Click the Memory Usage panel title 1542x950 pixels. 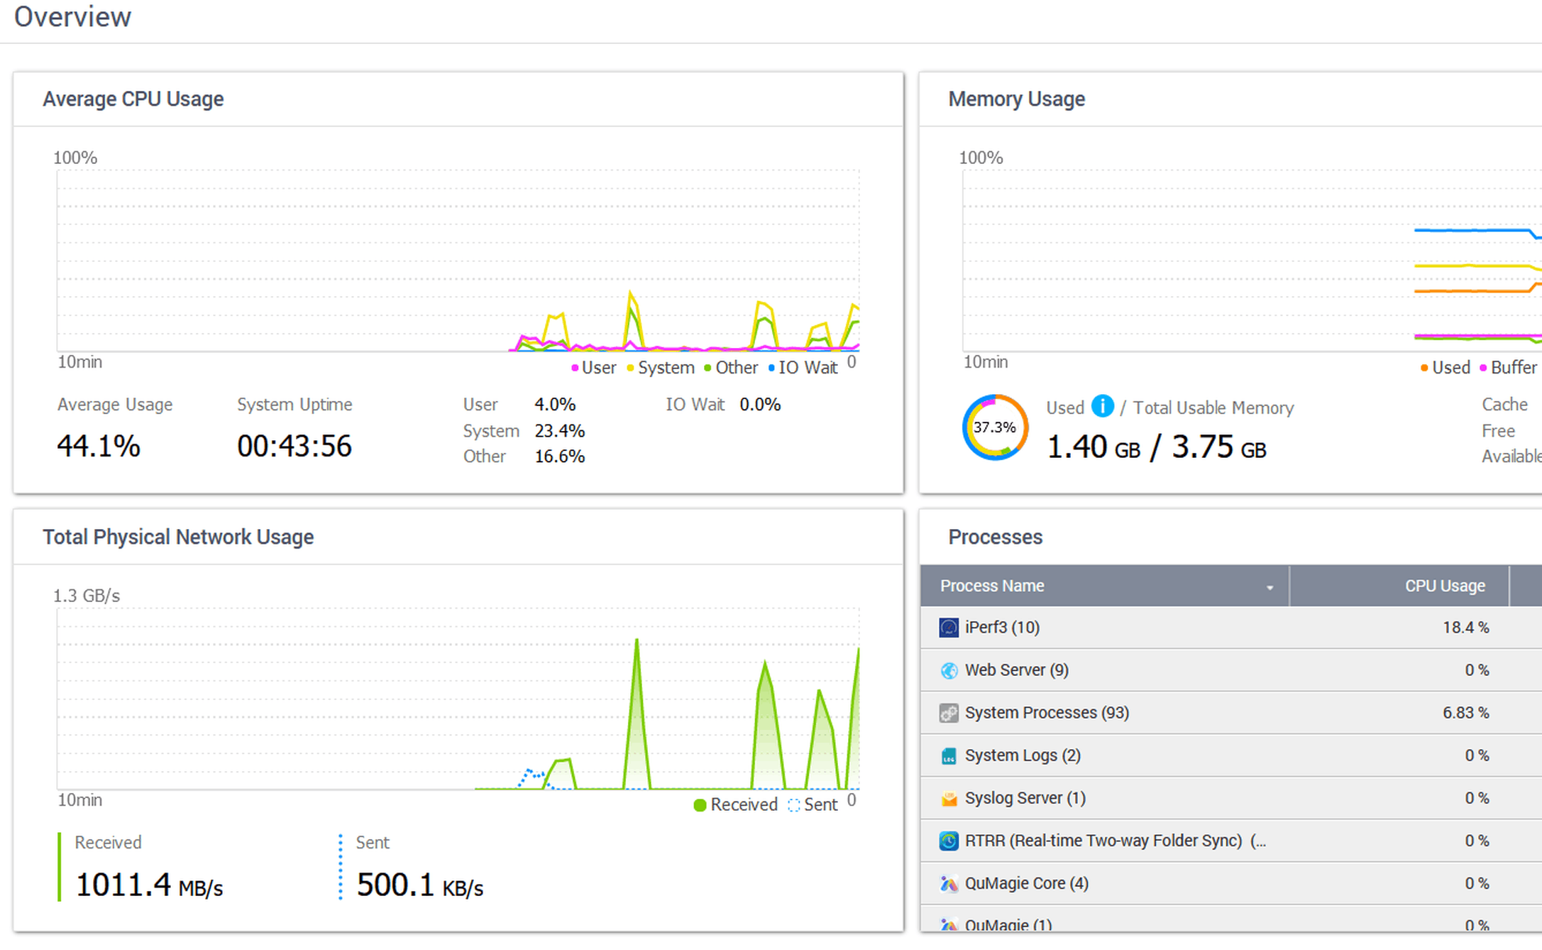coord(1016,99)
